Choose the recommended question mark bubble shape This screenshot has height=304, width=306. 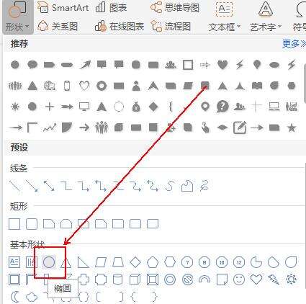pyautogui.click(x=222, y=107)
